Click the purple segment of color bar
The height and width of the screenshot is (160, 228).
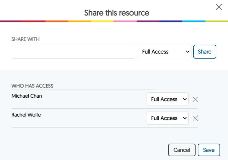(x=148, y=21)
